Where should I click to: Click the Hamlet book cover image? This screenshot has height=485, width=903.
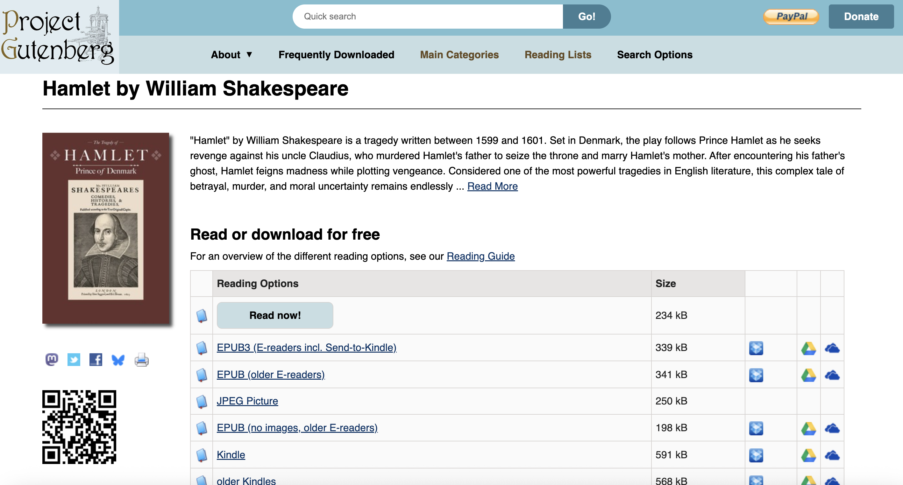coord(105,228)
